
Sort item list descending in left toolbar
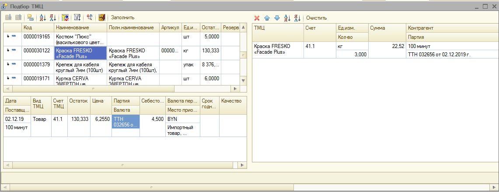(x=52, y=17)
